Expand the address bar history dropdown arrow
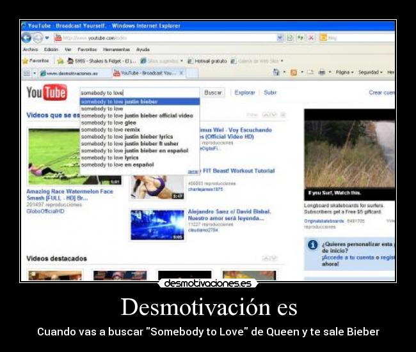Viewport: 416px width, 352px height. (x=280, y=38)
